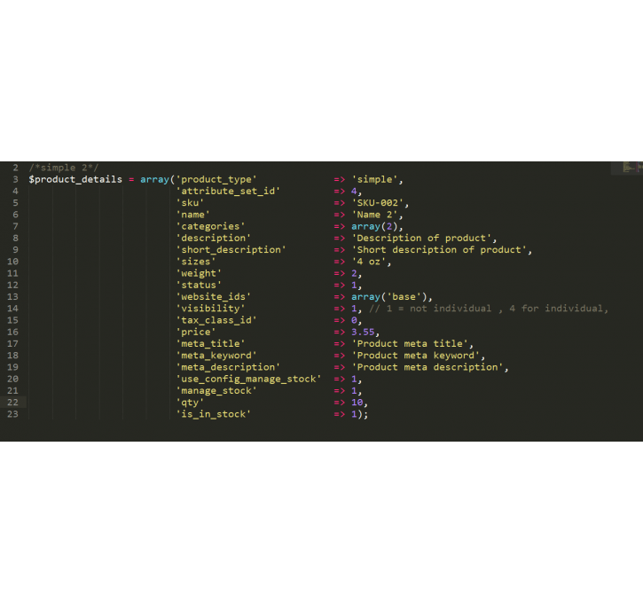Click the 'Product meta keyword' string

coord(415,356)
